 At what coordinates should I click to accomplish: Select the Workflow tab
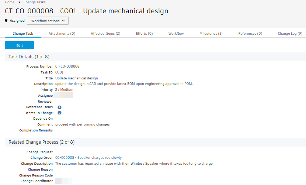pyautogui.click(x=176, y=34)
